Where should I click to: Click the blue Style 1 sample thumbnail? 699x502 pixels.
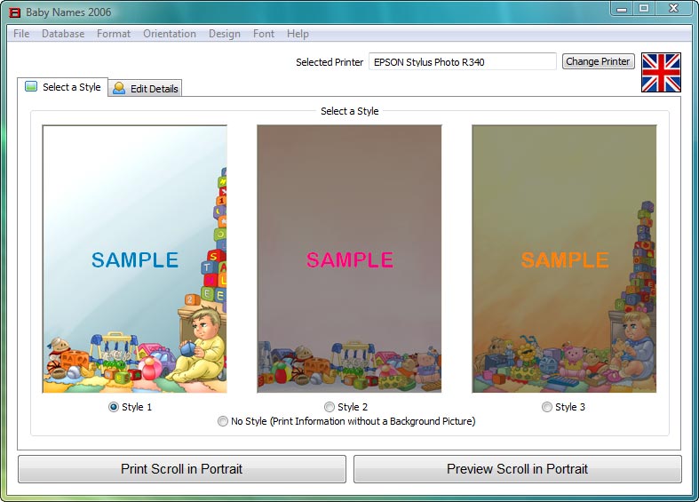click(x=135, y=259)
